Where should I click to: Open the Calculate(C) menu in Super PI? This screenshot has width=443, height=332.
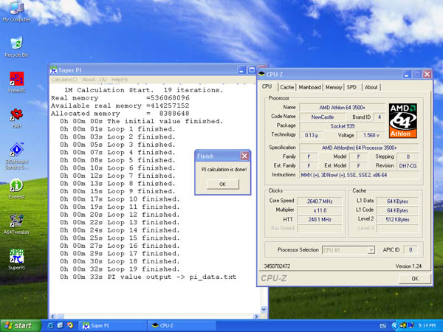point(64,80)
